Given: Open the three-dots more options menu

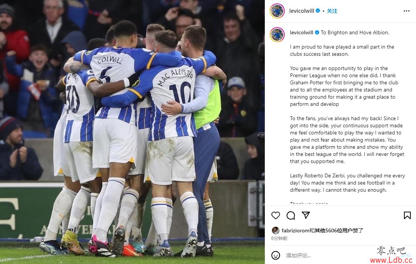Looking at the screenshot, I should pyautogui.click(x=407, y=11).
